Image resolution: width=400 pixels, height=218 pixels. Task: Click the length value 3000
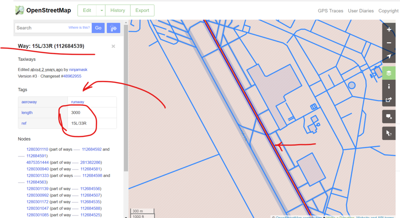[76, 113]
